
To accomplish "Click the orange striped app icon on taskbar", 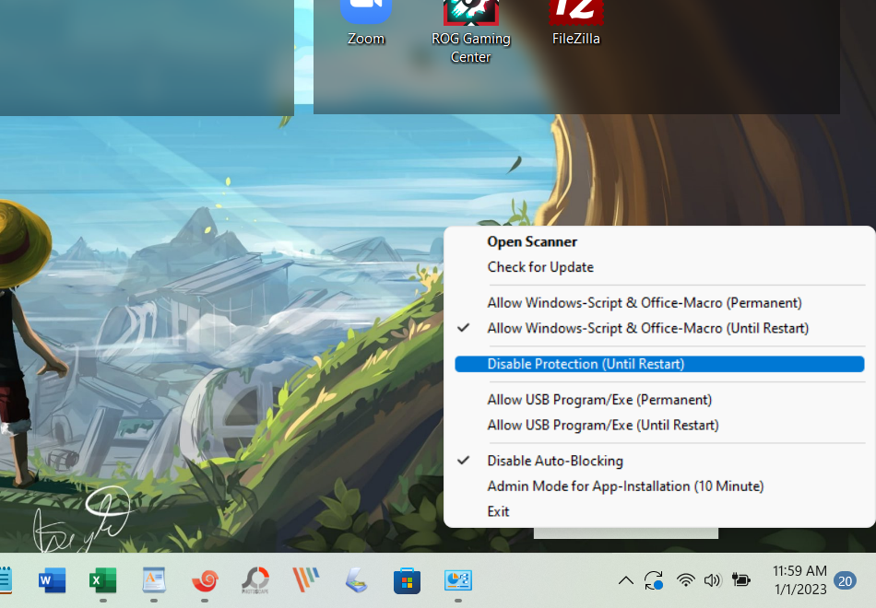I will click(x=305, y=580).
